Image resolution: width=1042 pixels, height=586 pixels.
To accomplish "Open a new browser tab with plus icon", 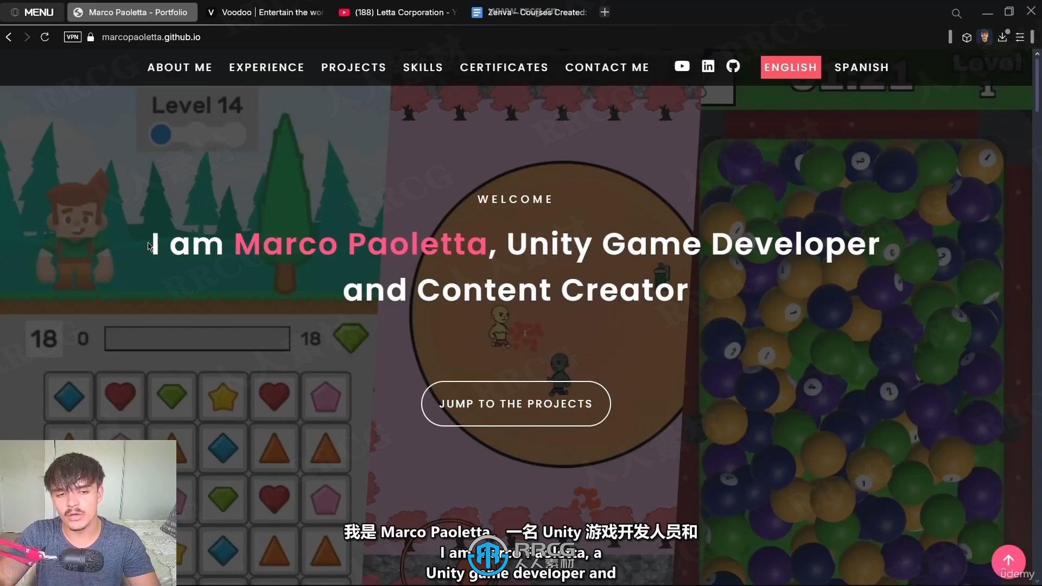I will pyautogui.click(x=605, y=12).
